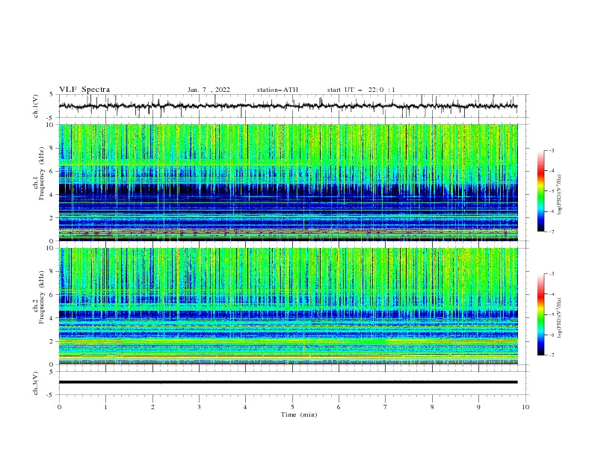The width and height of the screenshot is (592, 457).
Task: Click the time-axis tick label "9"
Action: 478,407
